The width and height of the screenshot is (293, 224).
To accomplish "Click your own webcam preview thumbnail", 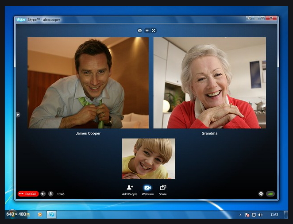I will click(x=149, y=158).
